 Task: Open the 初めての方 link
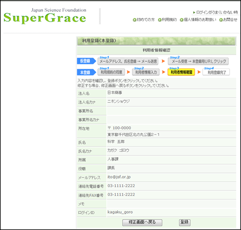146,20
